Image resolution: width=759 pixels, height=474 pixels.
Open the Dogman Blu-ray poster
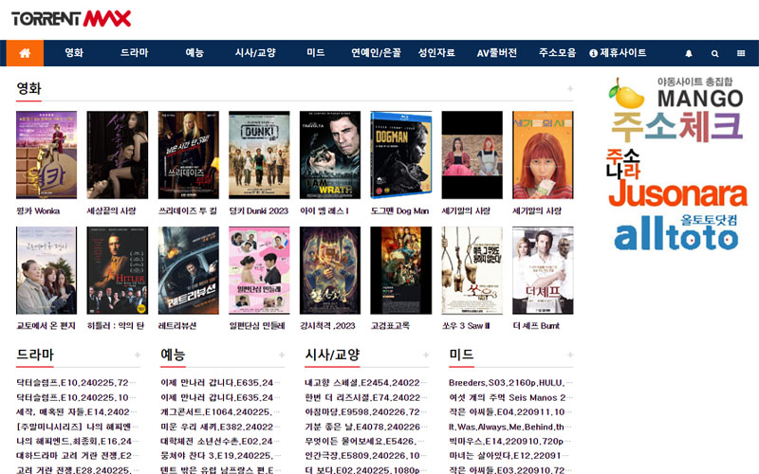tap(400, 155)
